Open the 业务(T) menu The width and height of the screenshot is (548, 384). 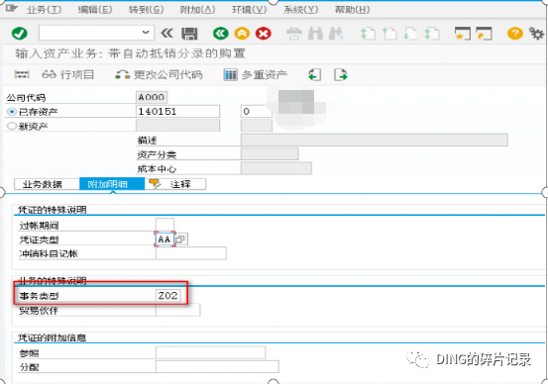pos(44,10)
